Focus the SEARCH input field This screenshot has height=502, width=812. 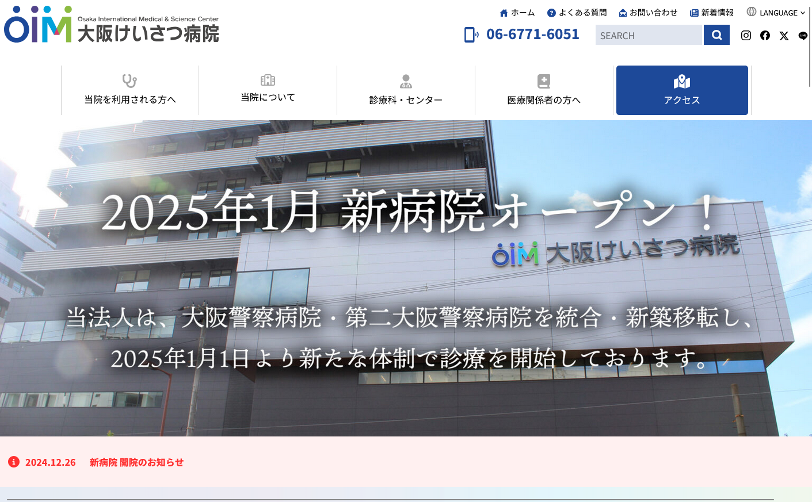pos(649,35)
